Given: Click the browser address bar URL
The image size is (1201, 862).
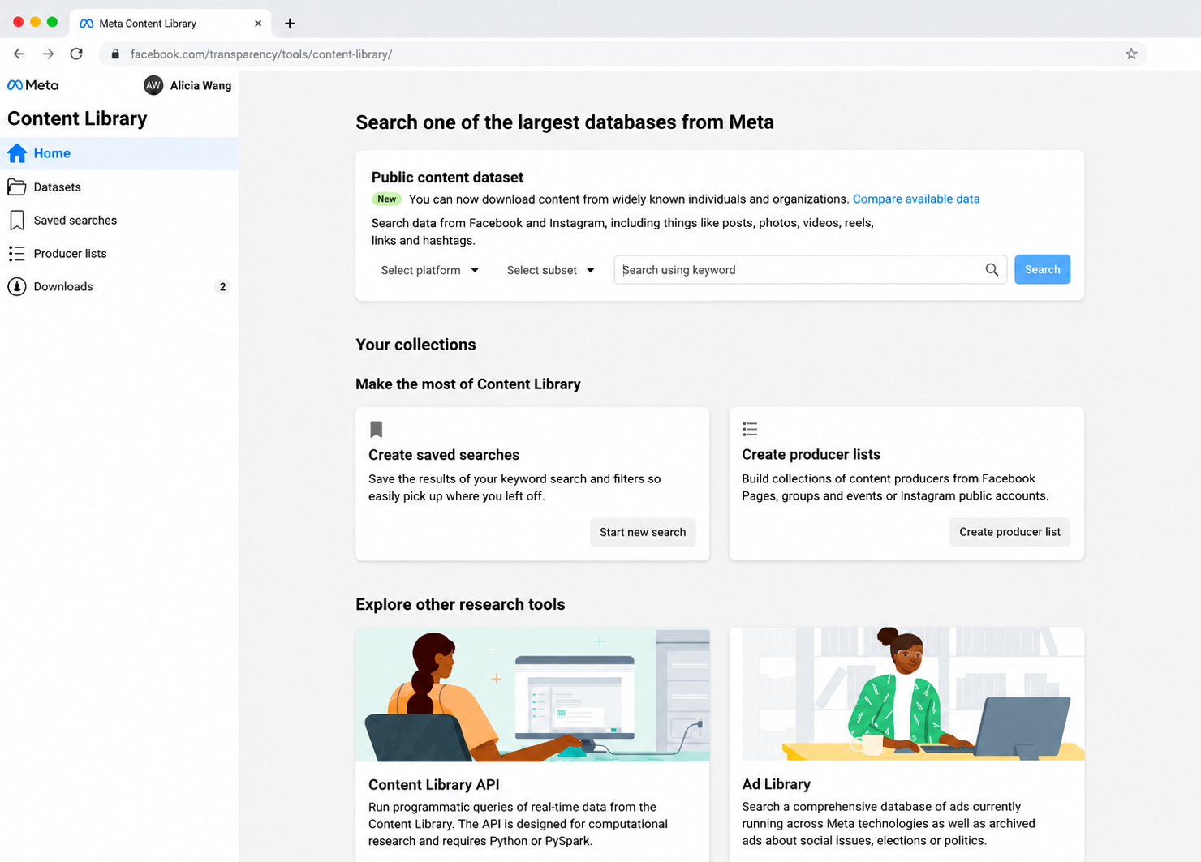Looking at the screenshot, I should pos(261,54).
